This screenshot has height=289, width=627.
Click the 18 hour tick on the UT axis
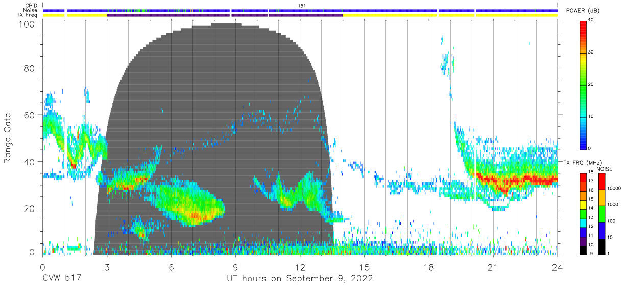[428, 267]
